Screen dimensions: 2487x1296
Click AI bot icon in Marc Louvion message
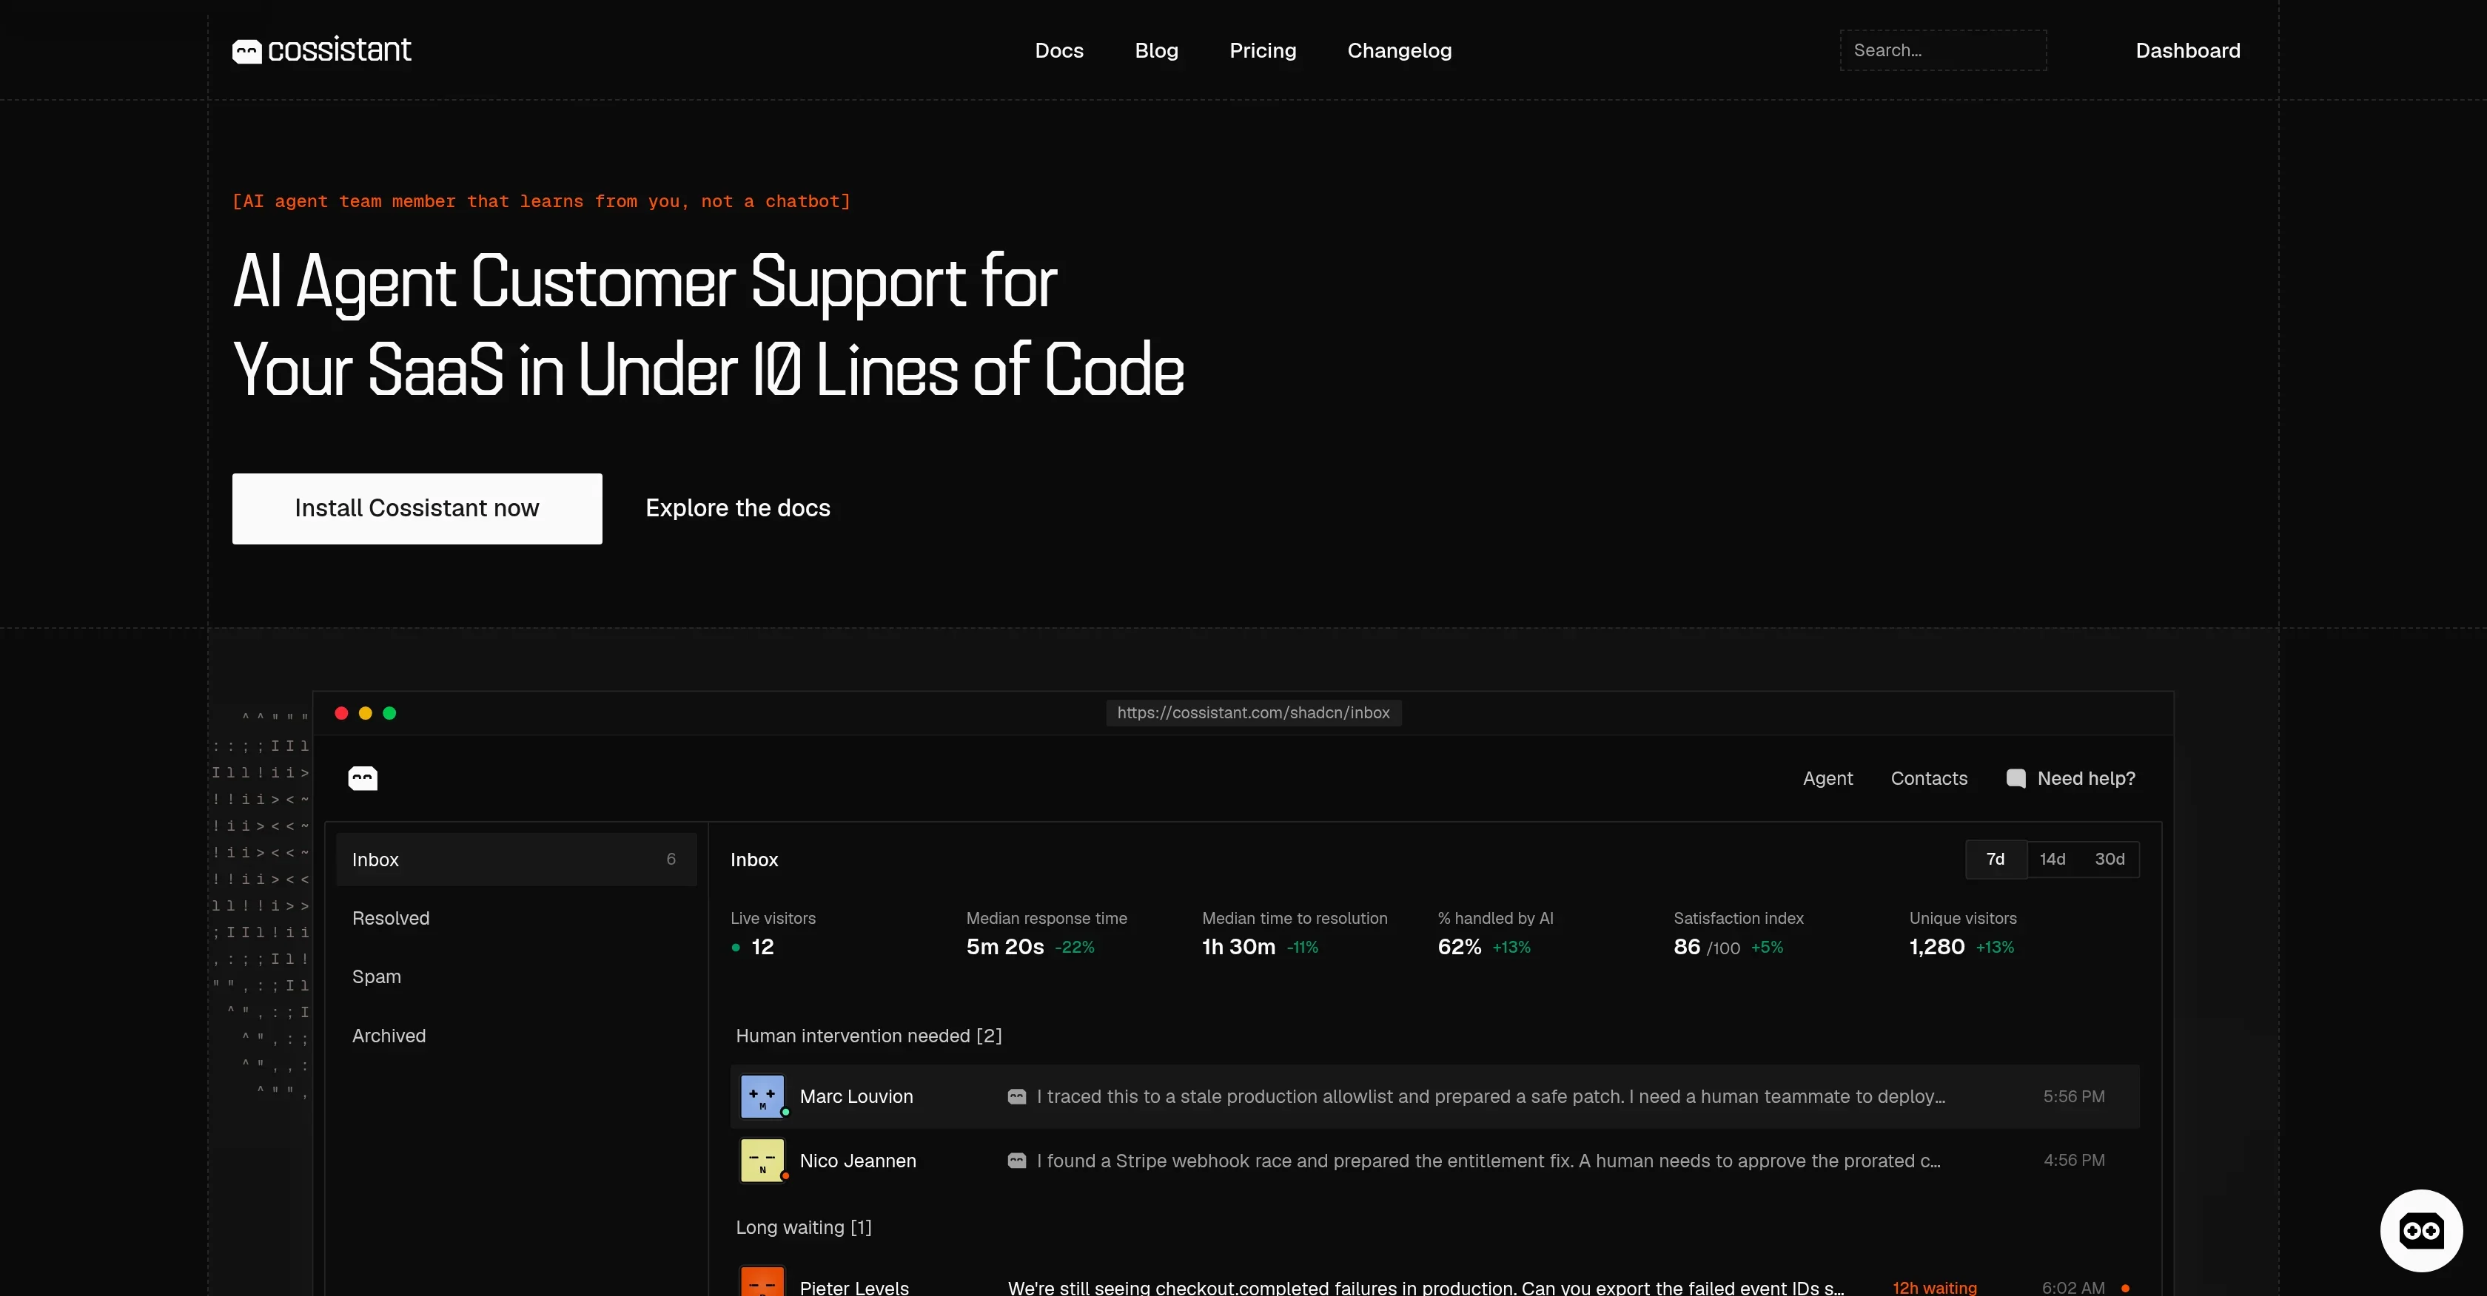[1016, 1096]
